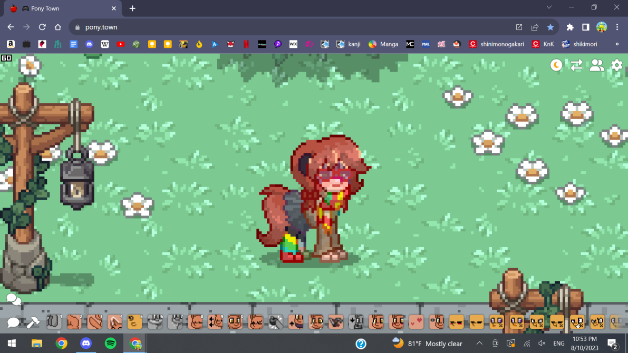Open the Manga bookmark
The image size is (628, 353).
(x=383, y=44)
